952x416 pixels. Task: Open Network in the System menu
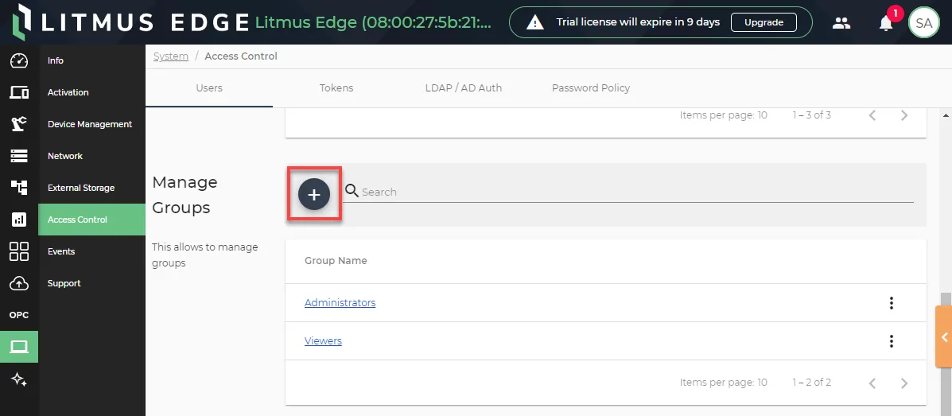point(91,156)
